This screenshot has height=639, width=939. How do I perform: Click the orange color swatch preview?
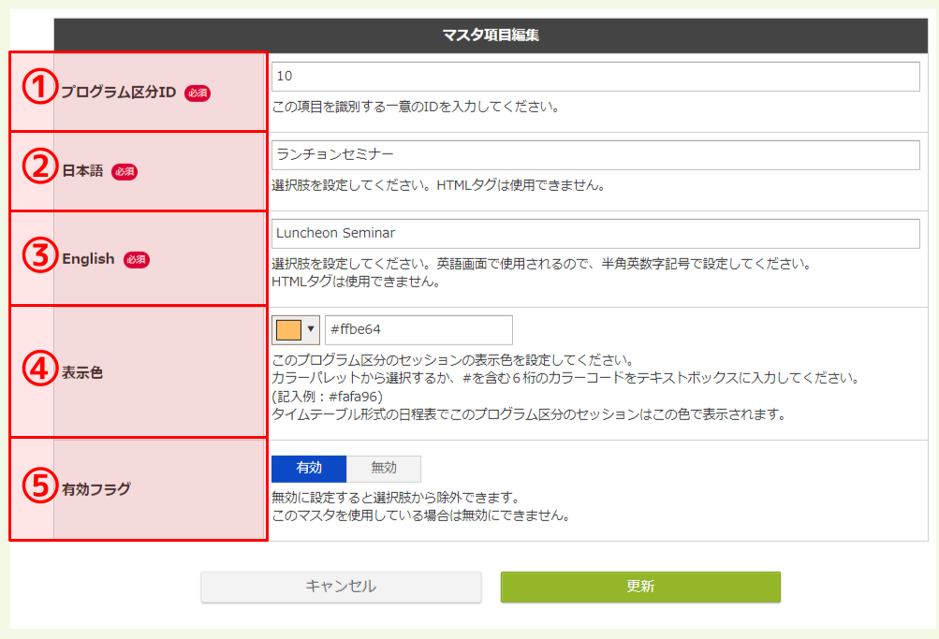pos(288,330)
